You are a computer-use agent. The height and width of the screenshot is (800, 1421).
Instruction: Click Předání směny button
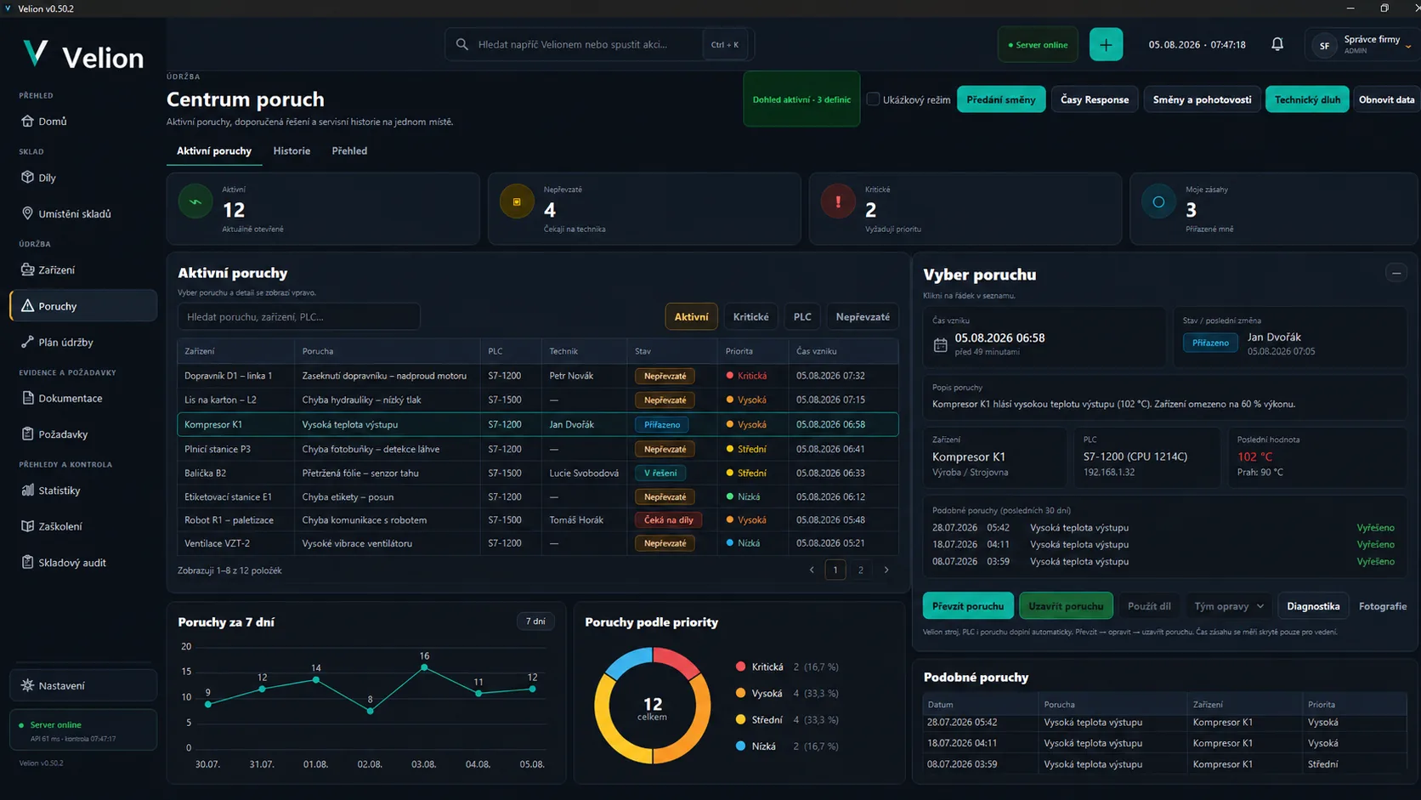pyautogui.click(x=1001, y=99)
